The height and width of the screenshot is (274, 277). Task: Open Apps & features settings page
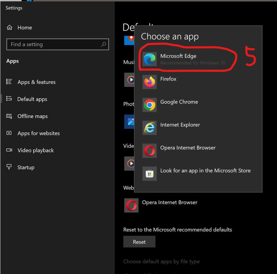(x=36, y=82)
